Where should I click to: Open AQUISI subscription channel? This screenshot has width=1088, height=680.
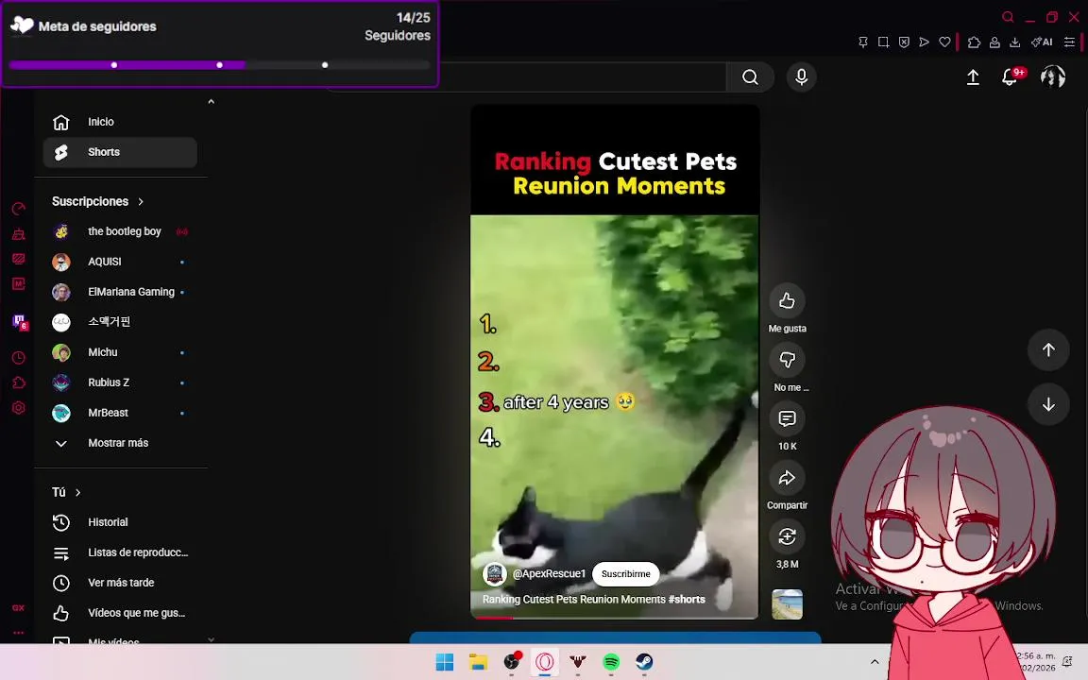[120, 262]
